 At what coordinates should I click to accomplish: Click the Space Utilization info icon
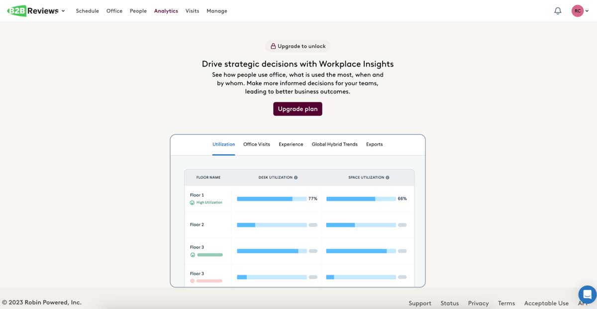coord(388,177)
